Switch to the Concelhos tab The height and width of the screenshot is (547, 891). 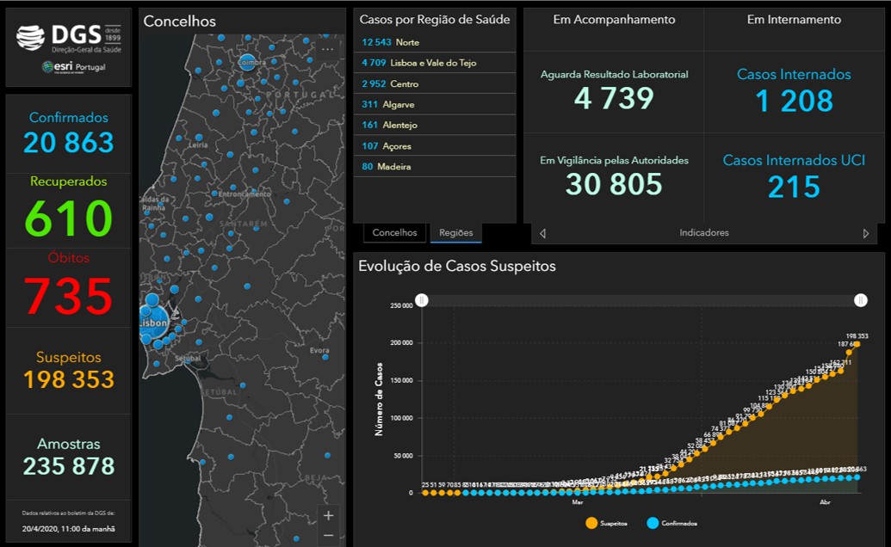tap(394, 233)
